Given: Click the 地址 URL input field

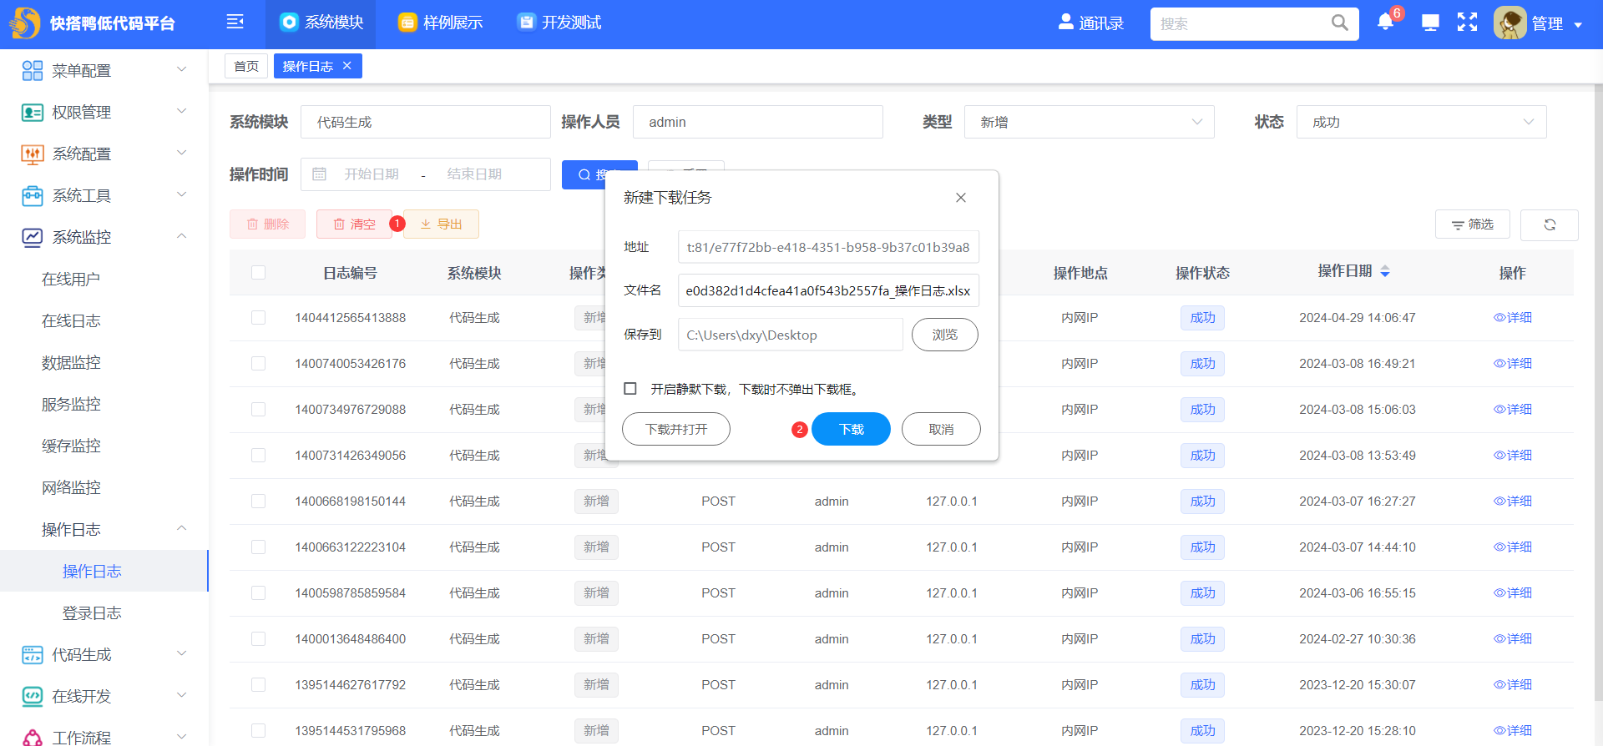Looking at the screenshot, I should click(828, 247).
